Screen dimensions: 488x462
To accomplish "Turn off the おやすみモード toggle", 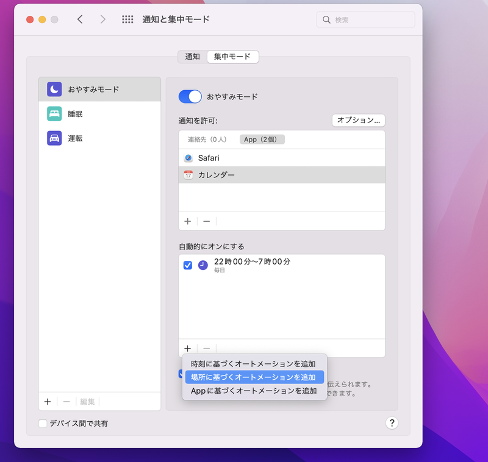I will [x=190, y=96].
